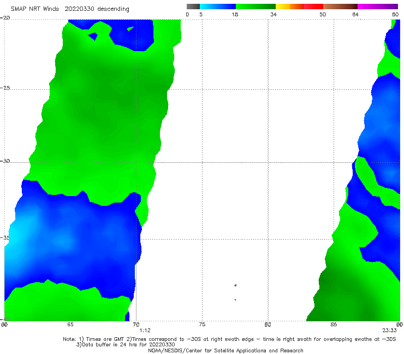Click the longitude axis label "90"
This screenshot has width=404, height=354.
(400, 325)
